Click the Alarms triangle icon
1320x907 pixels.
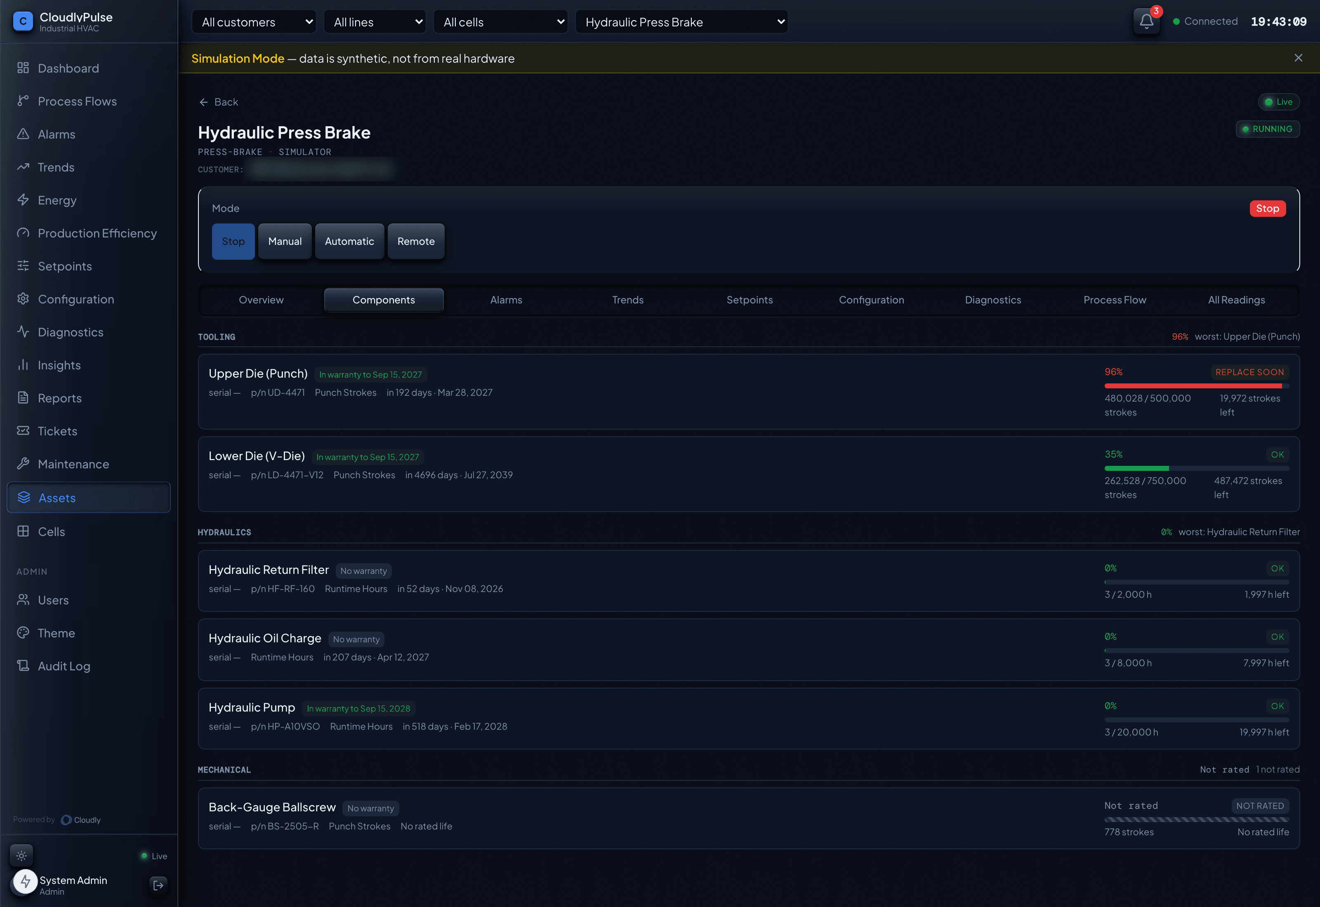pos(23,134)
